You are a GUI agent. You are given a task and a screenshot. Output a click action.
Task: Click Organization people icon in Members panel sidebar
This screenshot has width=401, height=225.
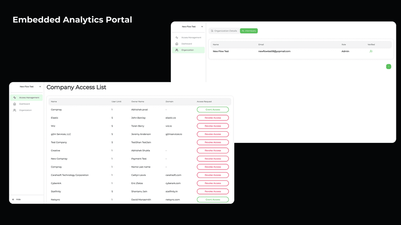177,50
